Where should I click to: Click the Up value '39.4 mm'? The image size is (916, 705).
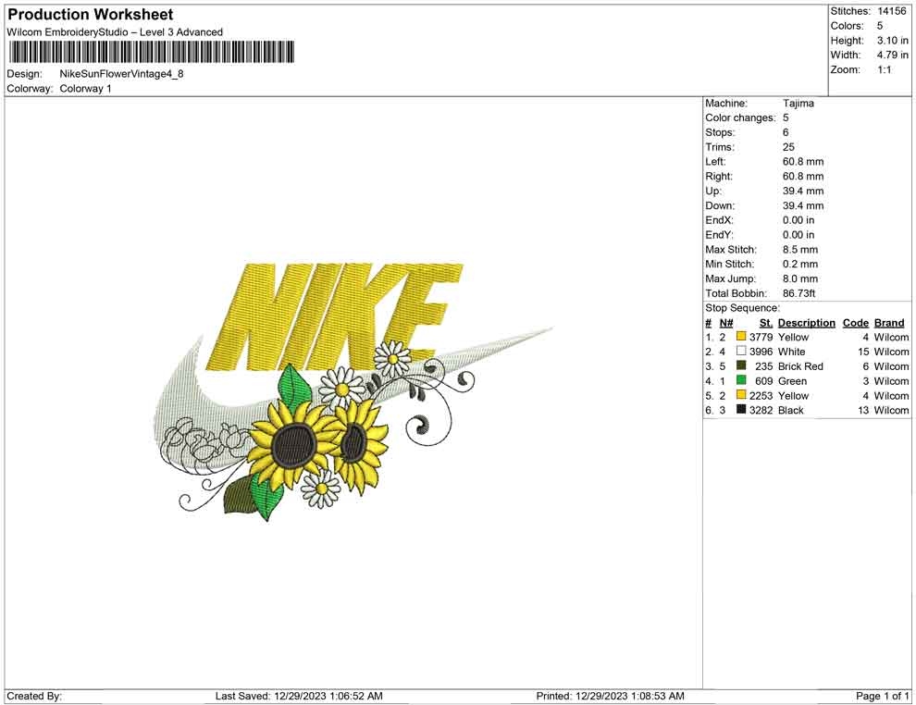803,191
